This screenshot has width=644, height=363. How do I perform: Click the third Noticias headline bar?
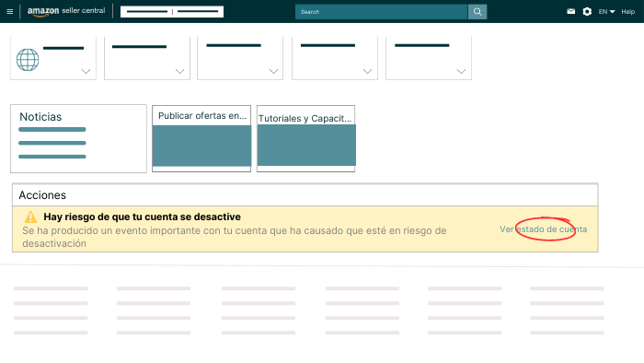pyautogui.click(x=52, y=157)
